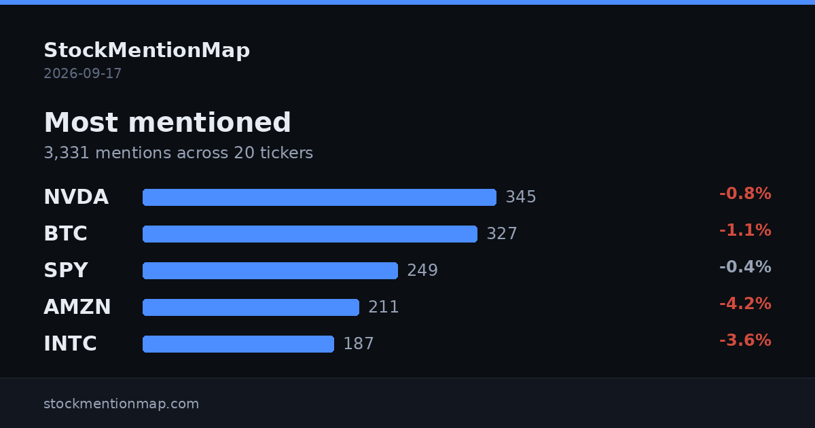Click SPY's -0.4% change value
The image size is (815, 428).
pos(745,267)
